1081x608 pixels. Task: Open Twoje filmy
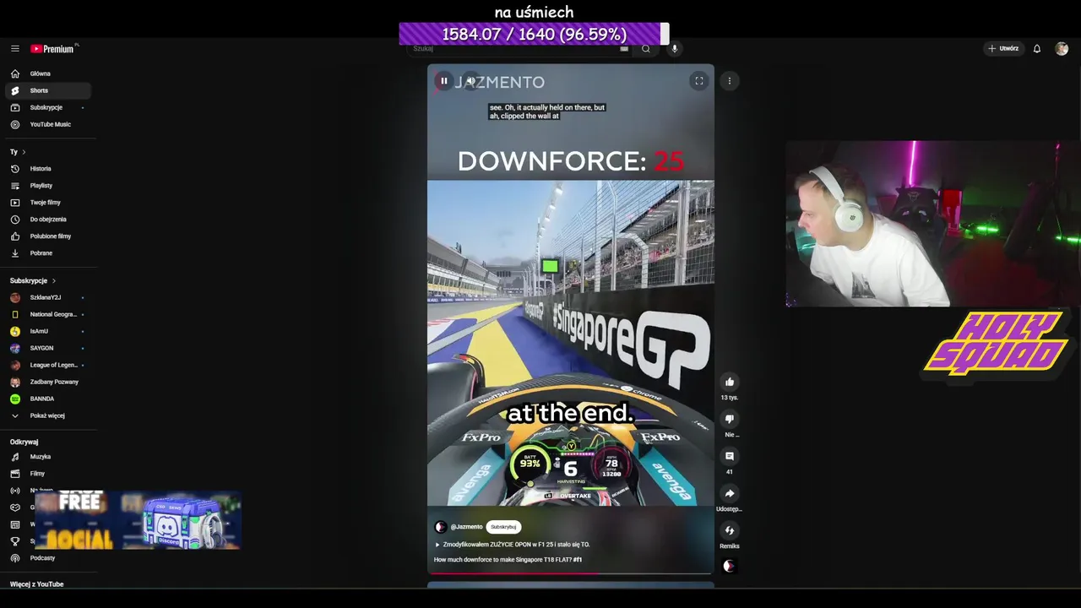[47, 203]
